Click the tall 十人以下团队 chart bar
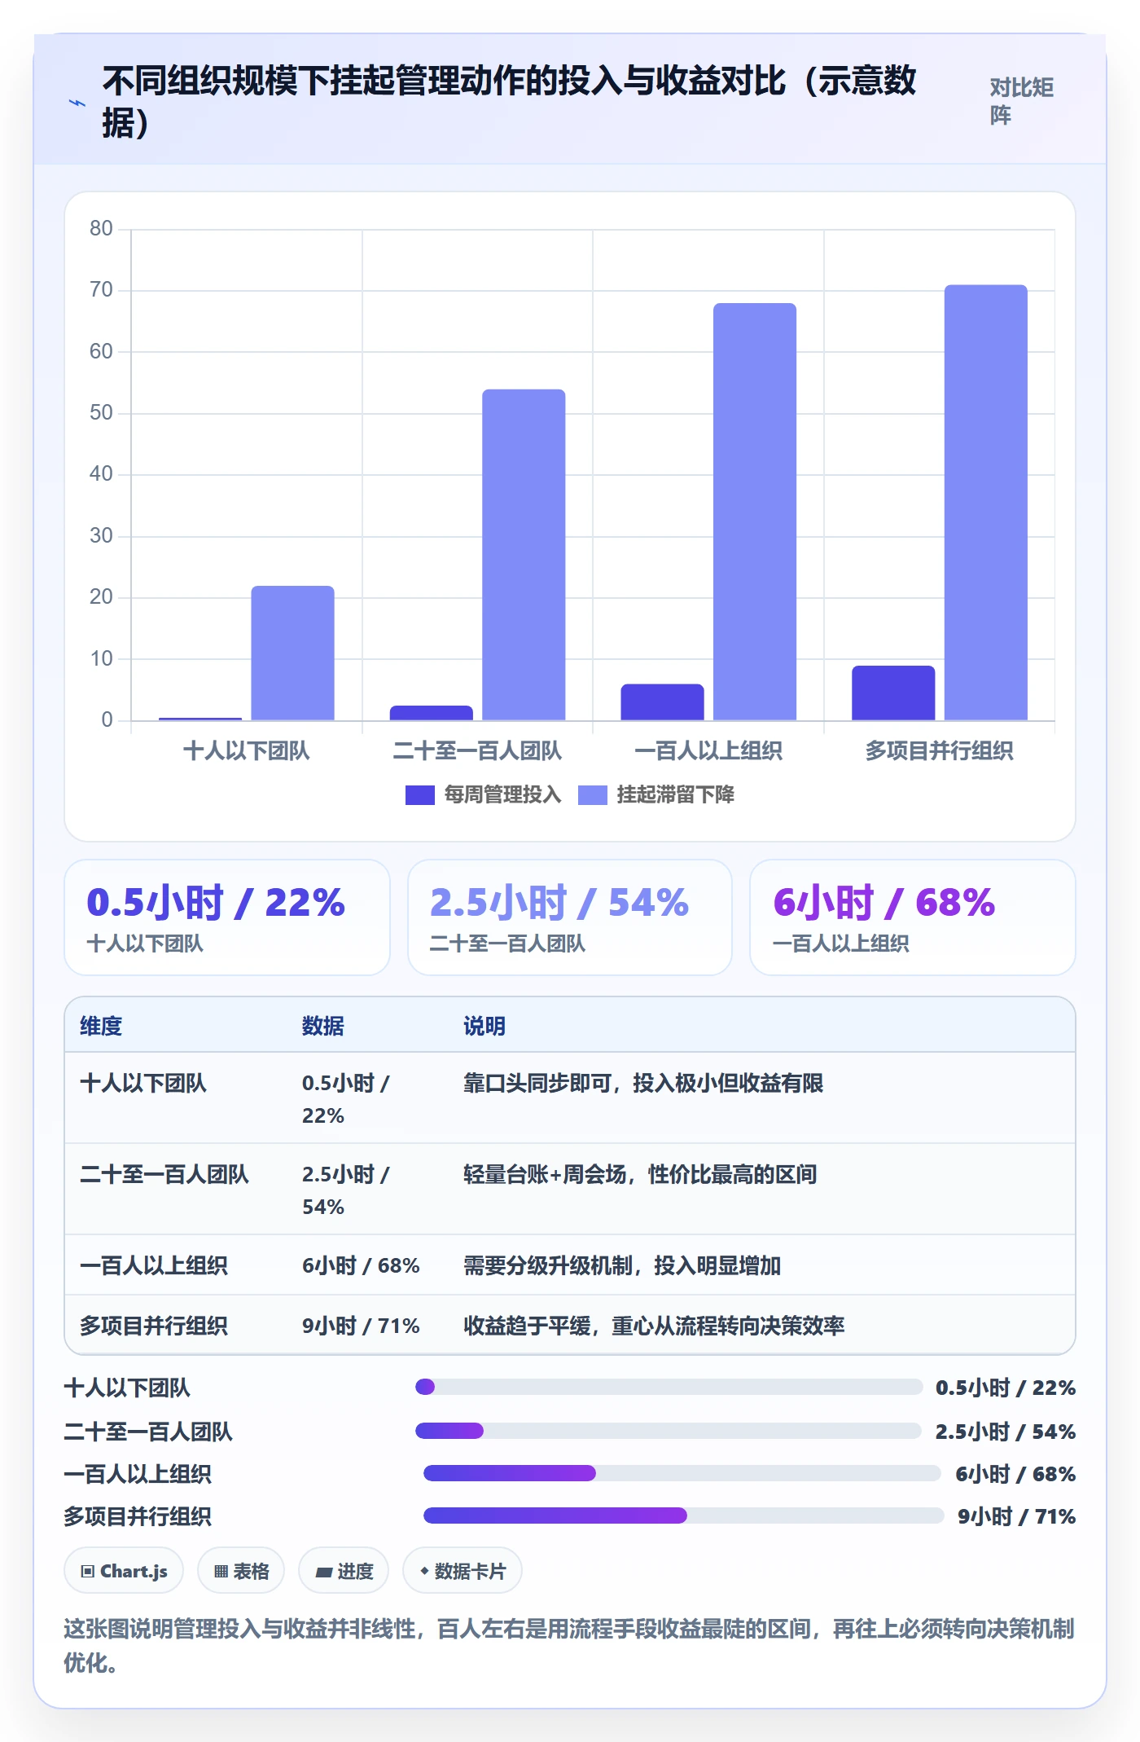Viewport: 1140px width, 1742px height. 292,653
